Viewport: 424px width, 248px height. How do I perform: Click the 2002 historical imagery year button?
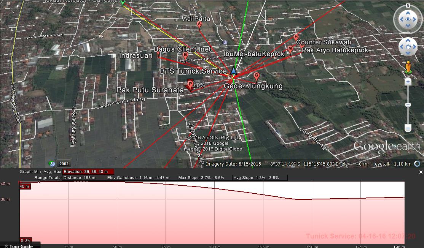64,164
